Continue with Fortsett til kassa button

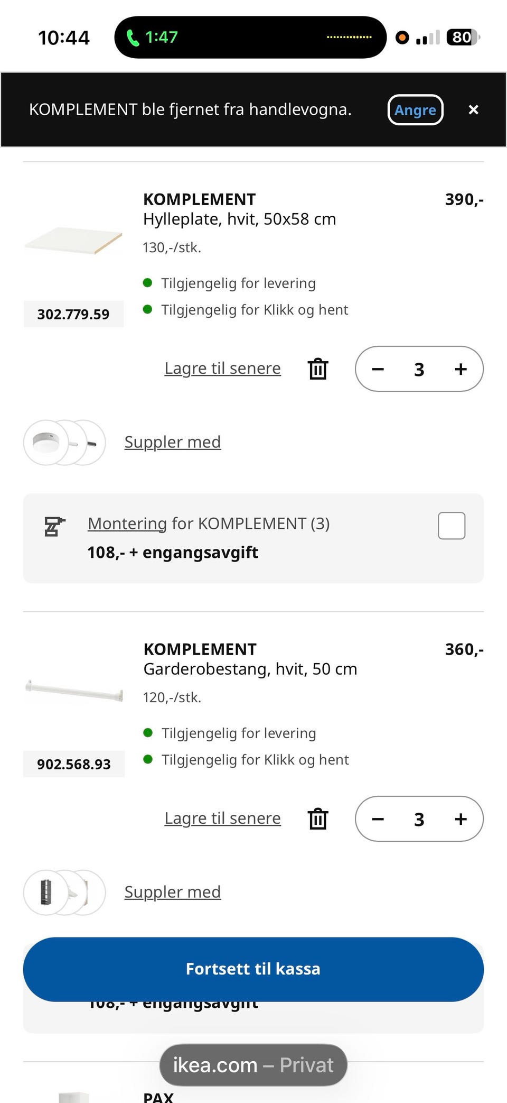tap(253, 969)
